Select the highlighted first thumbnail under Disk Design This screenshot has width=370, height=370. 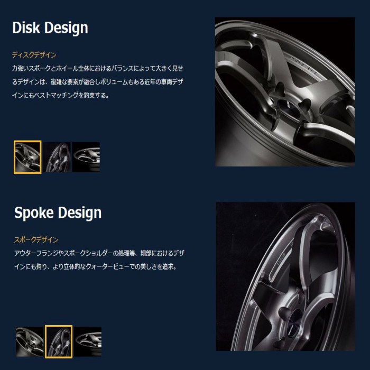27,157
